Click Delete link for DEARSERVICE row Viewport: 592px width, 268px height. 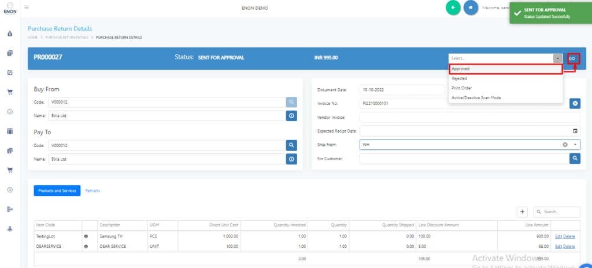[x=569, y=247]
